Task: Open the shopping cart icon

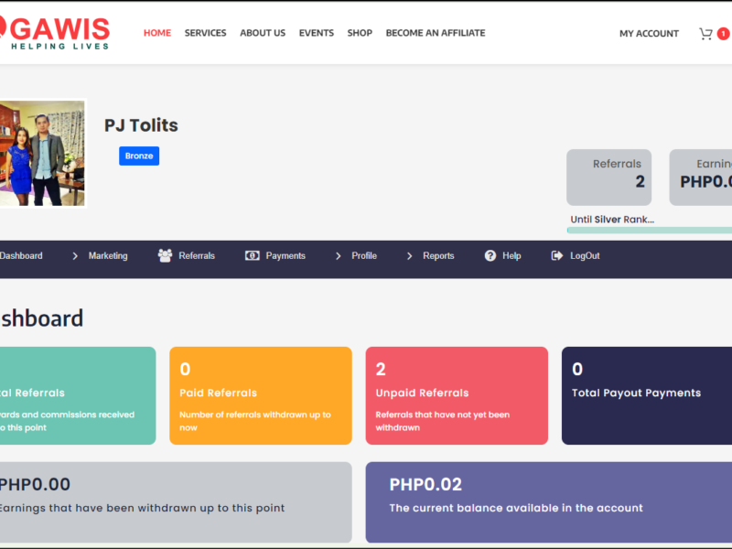Action: pos(705,34)
